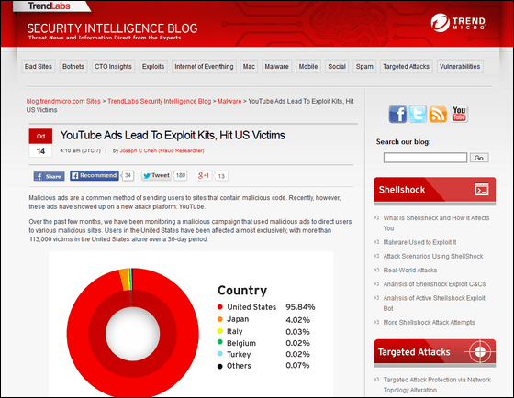The width and height of the screenshot is (514, 398).
Task: Open the Exploits category
Action: point(153,67)
